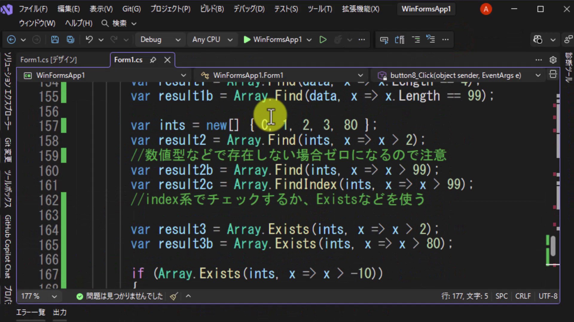Click the 問題は見つかりませんでした status indicator
Viewport: 574px width, 322px height.
(x=120, y=296)
